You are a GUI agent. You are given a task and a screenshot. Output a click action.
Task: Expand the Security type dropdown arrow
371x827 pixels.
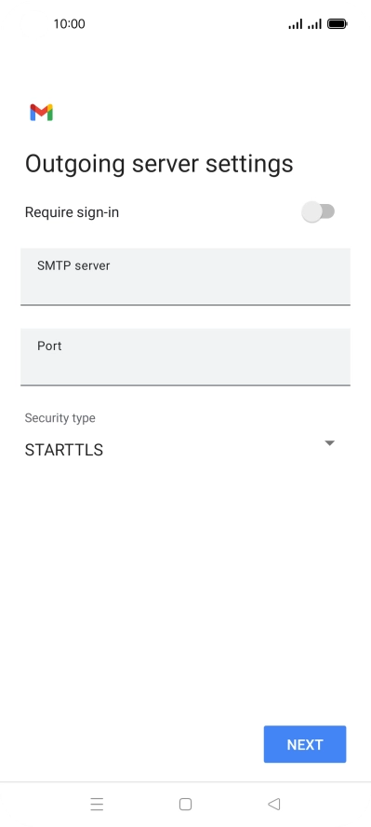click(x=329, y=443)
